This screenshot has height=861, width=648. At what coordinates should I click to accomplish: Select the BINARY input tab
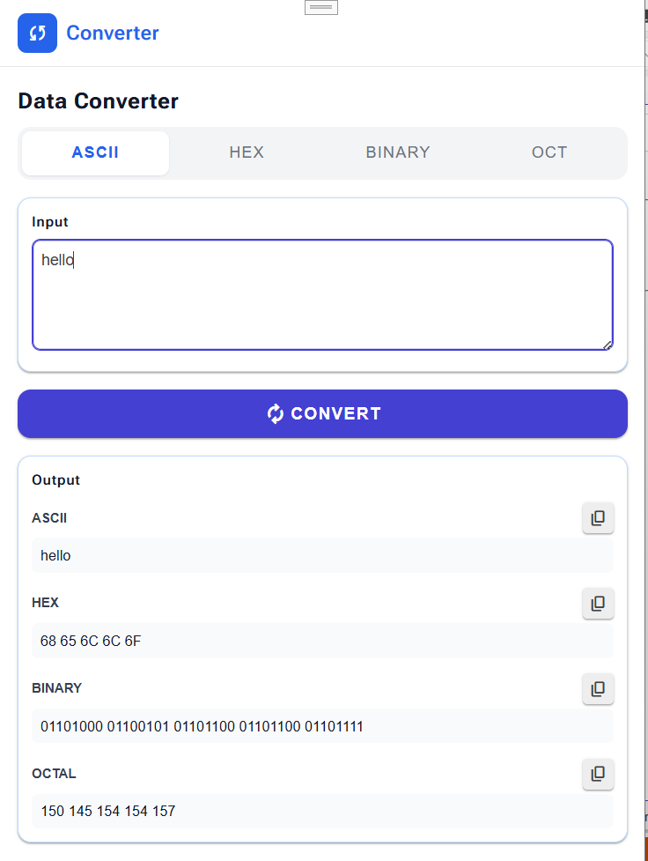398,152
